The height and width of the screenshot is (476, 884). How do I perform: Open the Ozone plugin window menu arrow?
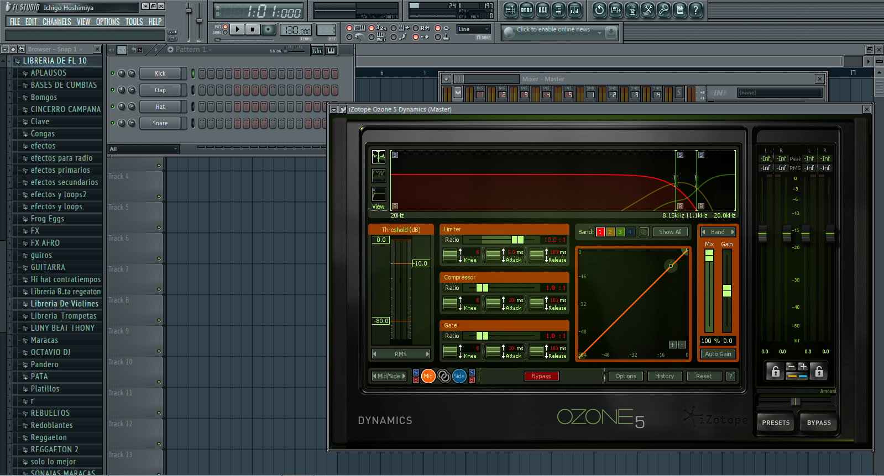click(334, 110)
